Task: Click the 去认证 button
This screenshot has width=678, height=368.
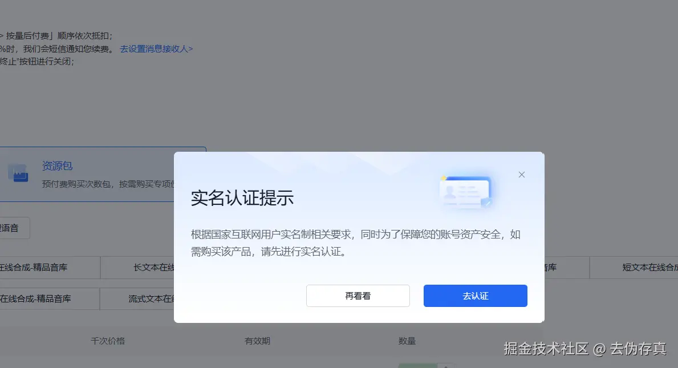Action: [x=475, y=296]
